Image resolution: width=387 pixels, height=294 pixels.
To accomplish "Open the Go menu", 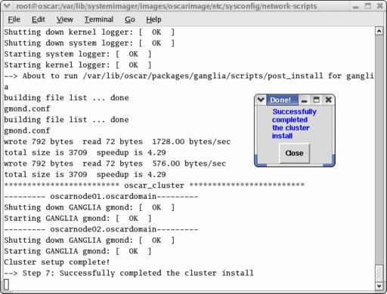I will (130, 20).
